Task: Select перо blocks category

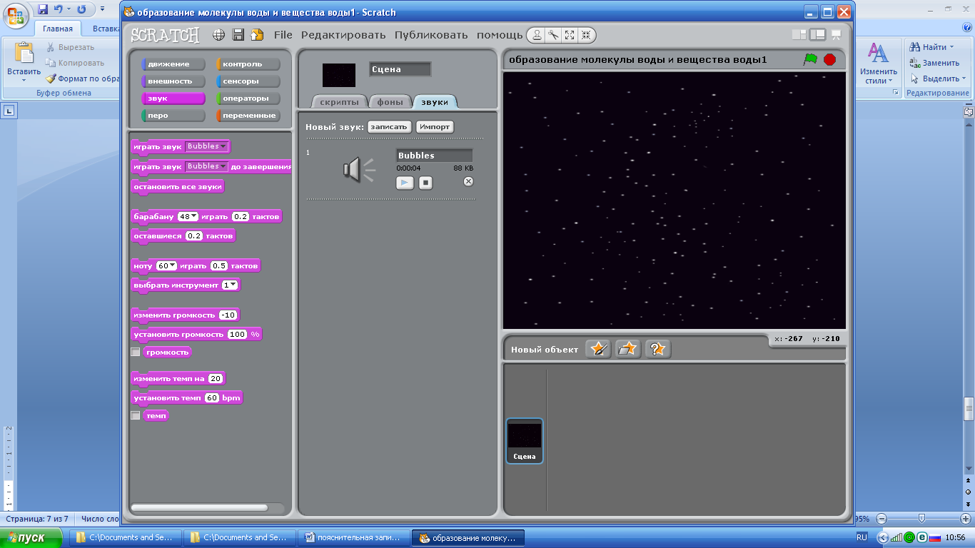Action: point(173,116)
